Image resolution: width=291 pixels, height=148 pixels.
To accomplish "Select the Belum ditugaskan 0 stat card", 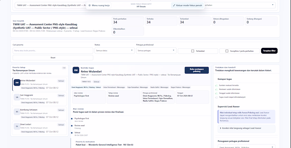I will click(228, 21).
